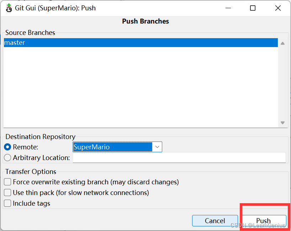Select the Remote radio button
This screenshot has height=231, width=291.
click(7, 147)
